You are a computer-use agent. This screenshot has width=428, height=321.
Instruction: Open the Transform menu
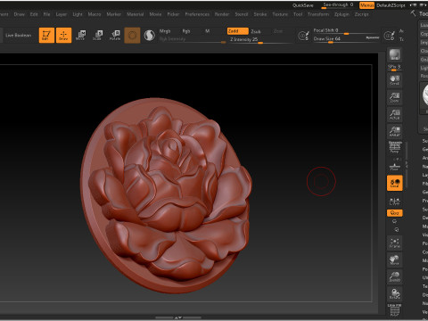pos(318,14)
